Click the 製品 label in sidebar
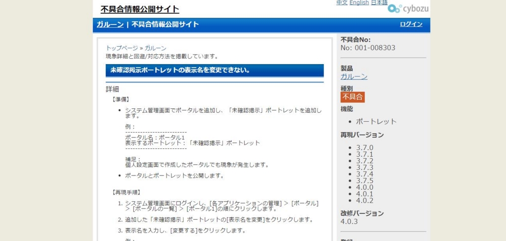Viewport: 506px width, 241px height. (347, 69)
